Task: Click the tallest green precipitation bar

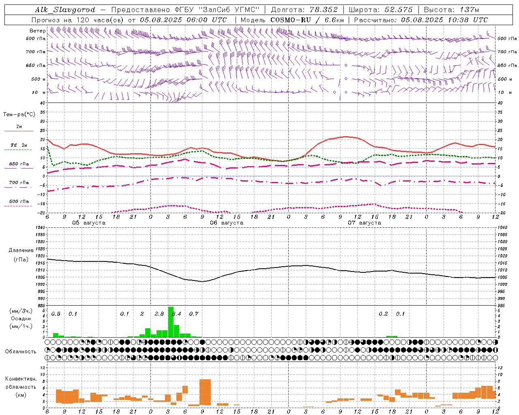Action: tap(171, 322)
